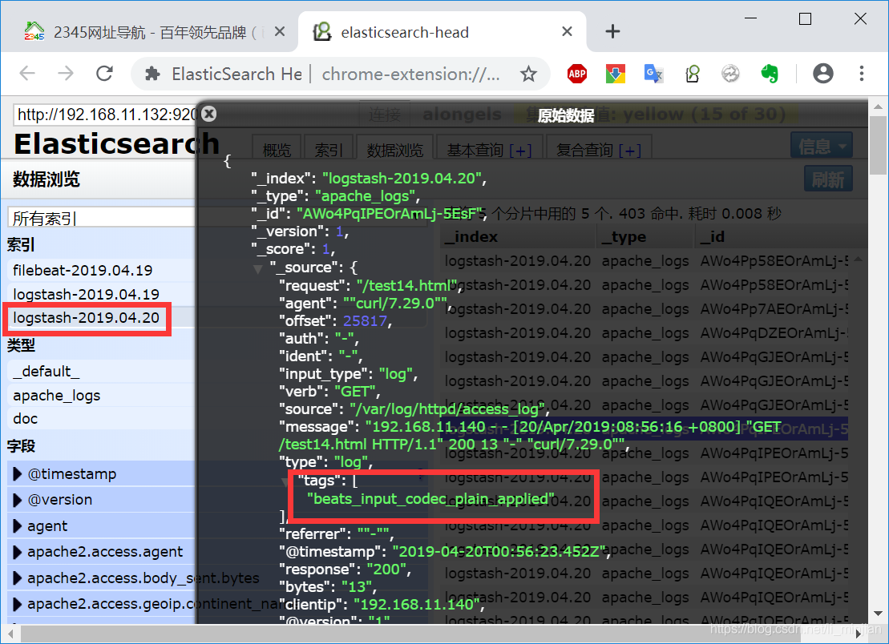The width and height of the screenshot is (889, 644).
Task: Collapse the tags JSON array
Action: (x=285, y=482)
